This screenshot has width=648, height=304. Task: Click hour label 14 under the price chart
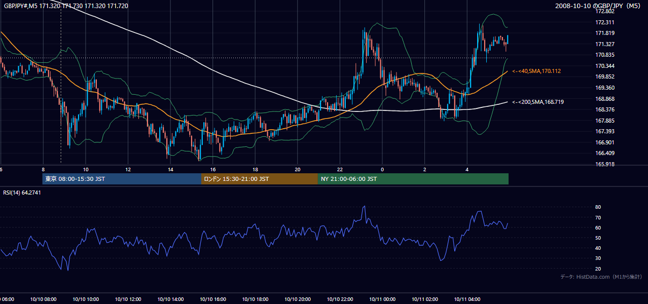170,170
